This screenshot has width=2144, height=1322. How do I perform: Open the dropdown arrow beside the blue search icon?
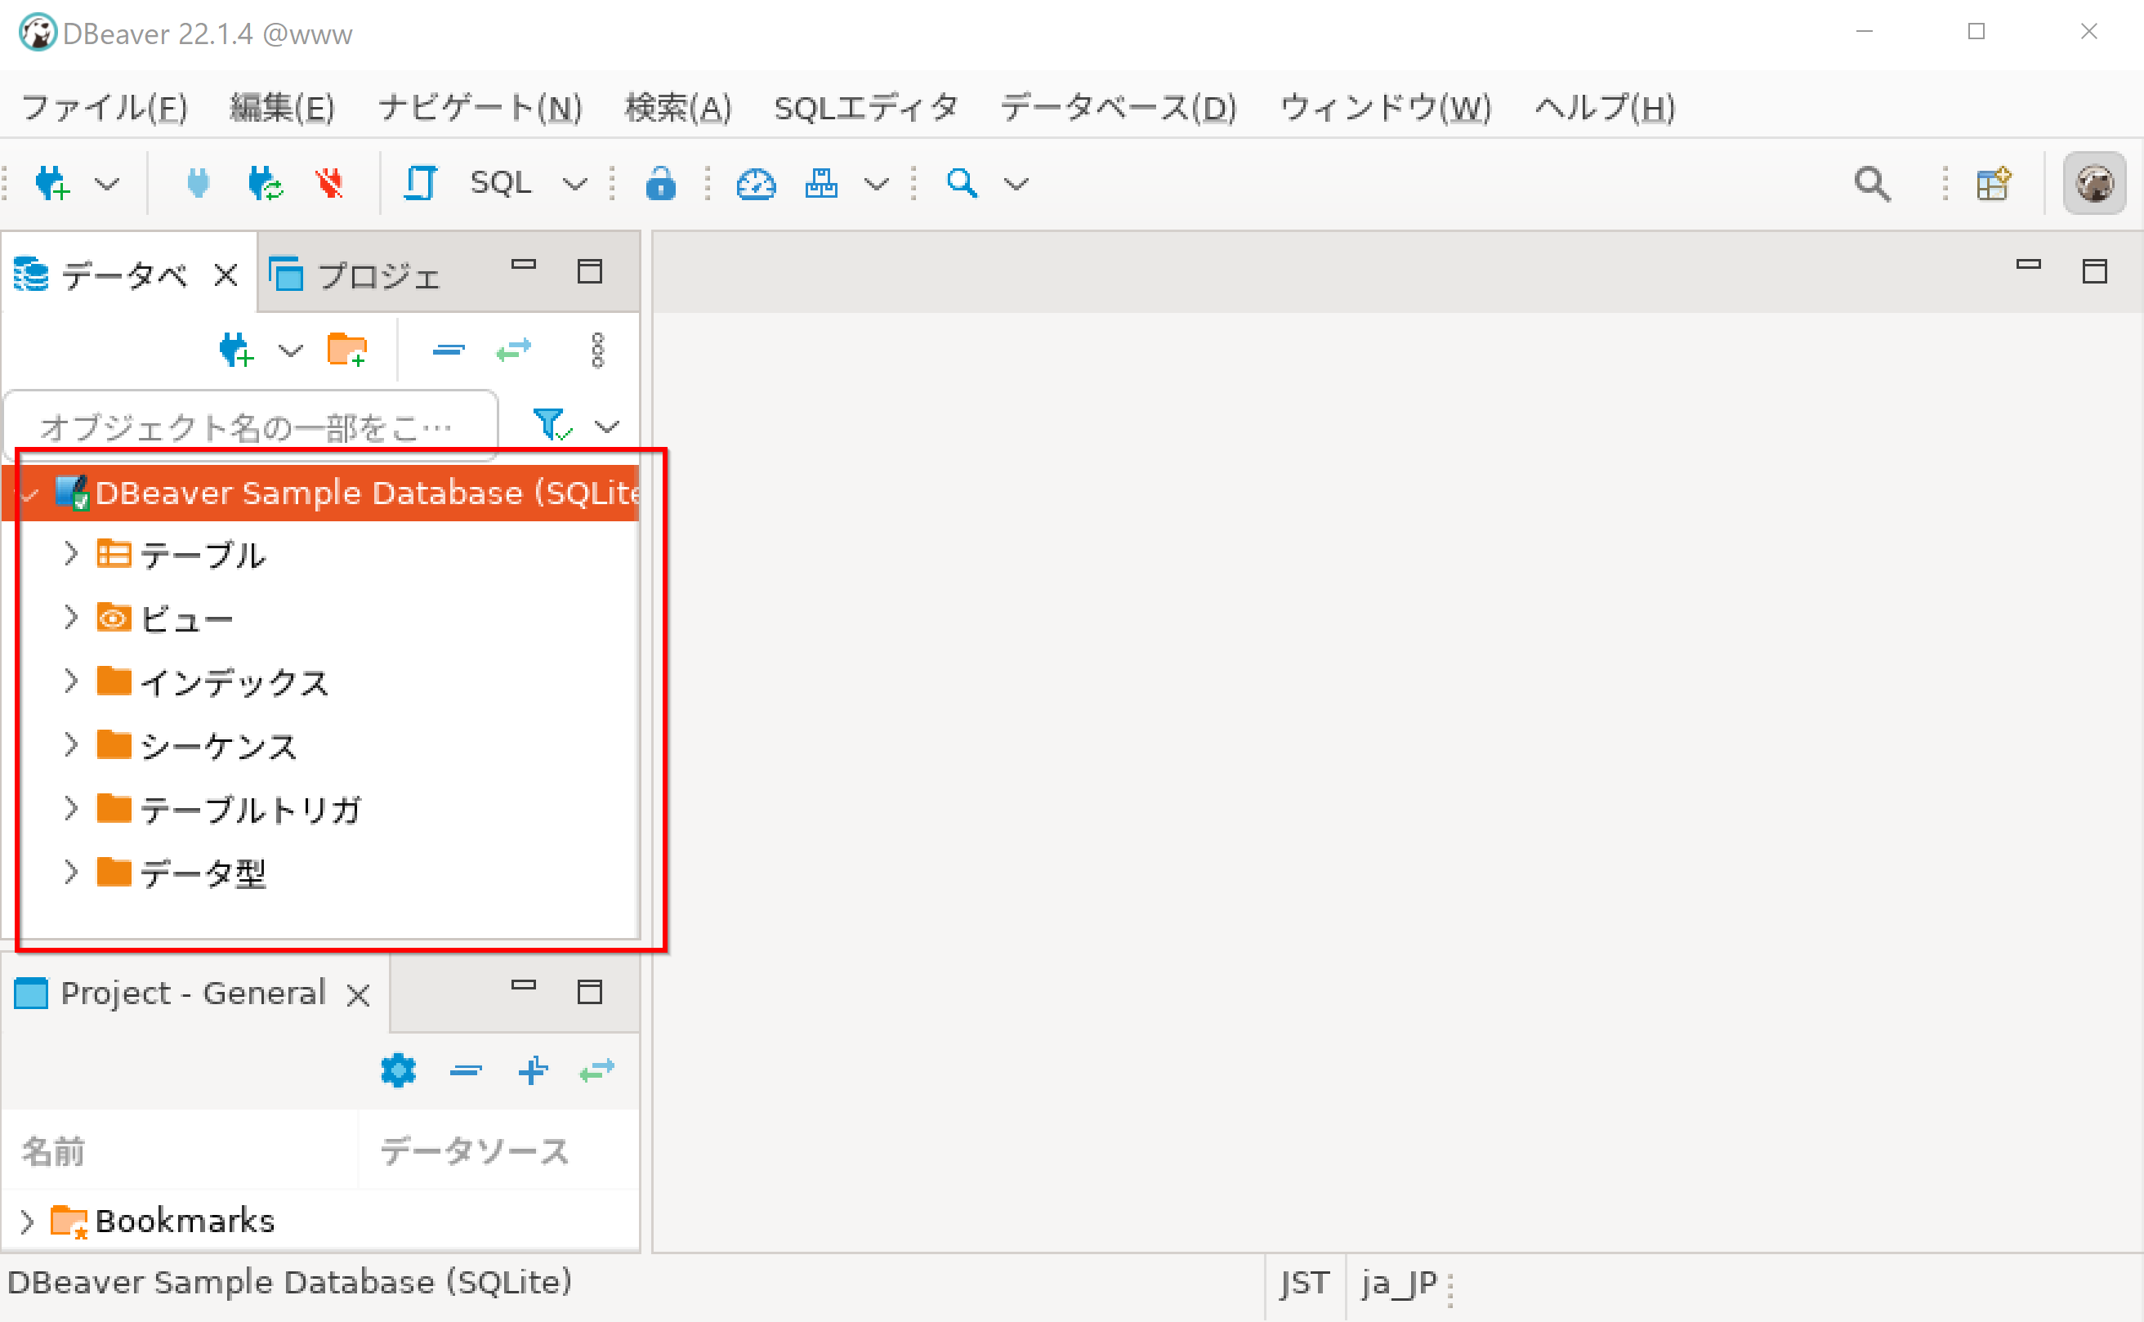1016,184
